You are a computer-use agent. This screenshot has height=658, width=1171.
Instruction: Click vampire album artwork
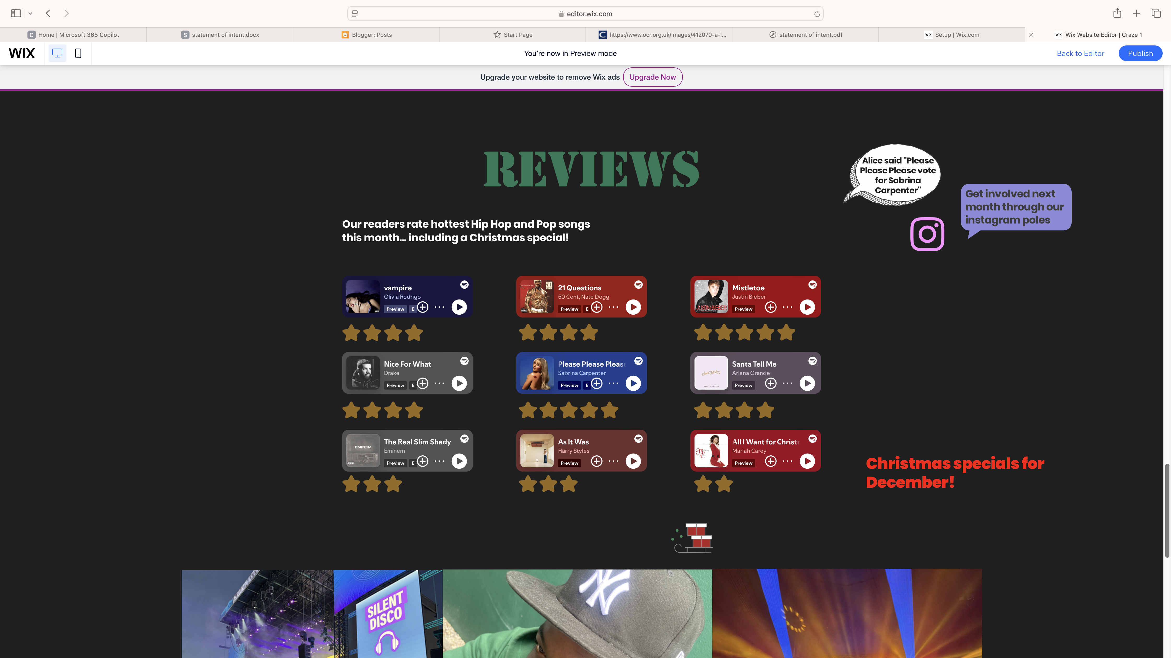363,297
